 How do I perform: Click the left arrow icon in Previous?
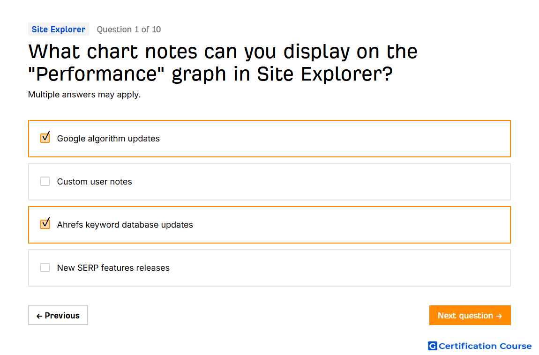pyautogui.click(x=39, y=316)
